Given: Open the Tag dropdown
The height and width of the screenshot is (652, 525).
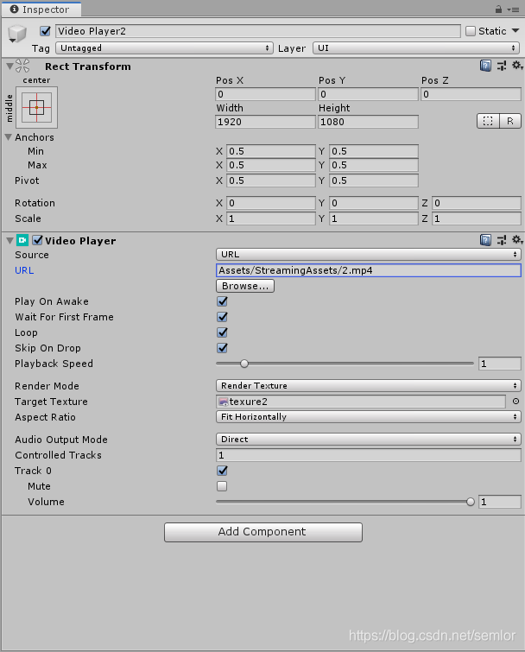Looking at the screenshot, I should tap(165, 47).
